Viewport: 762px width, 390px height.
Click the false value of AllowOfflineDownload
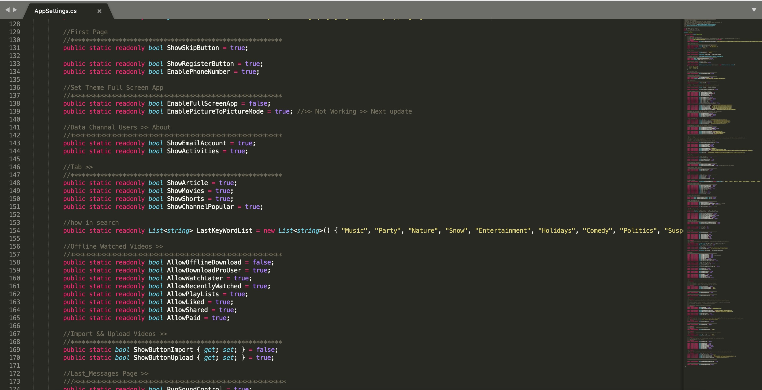coord(261,262)
